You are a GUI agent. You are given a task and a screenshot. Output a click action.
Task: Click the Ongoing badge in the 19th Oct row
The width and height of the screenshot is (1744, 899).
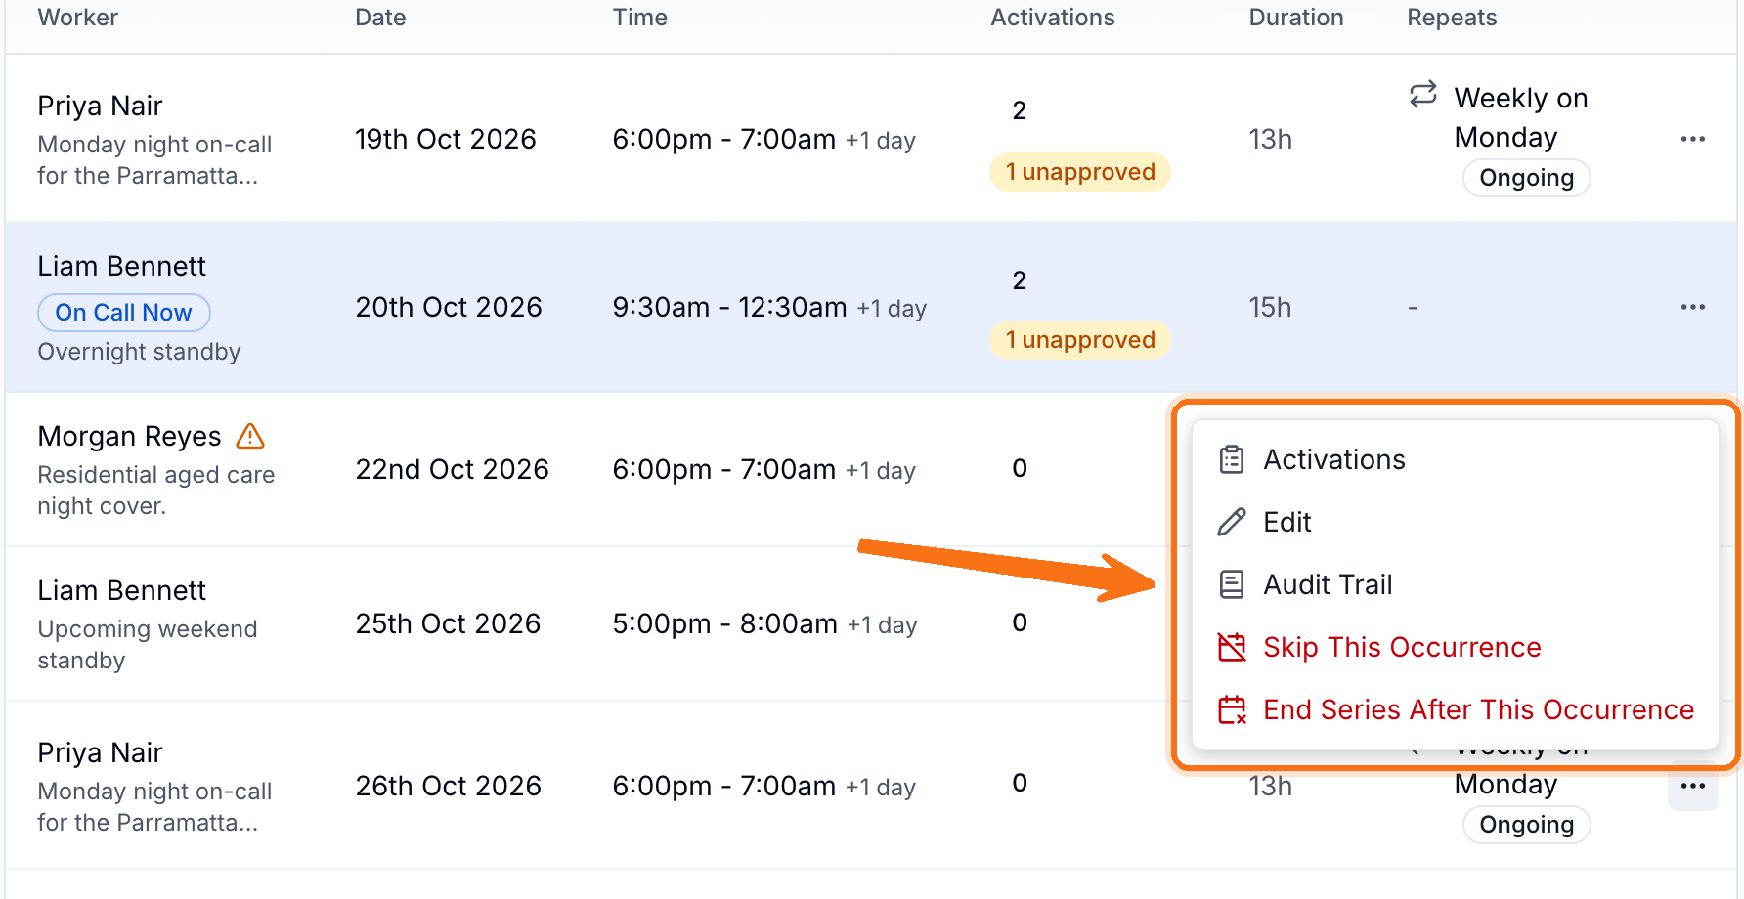coord(1526,178)
